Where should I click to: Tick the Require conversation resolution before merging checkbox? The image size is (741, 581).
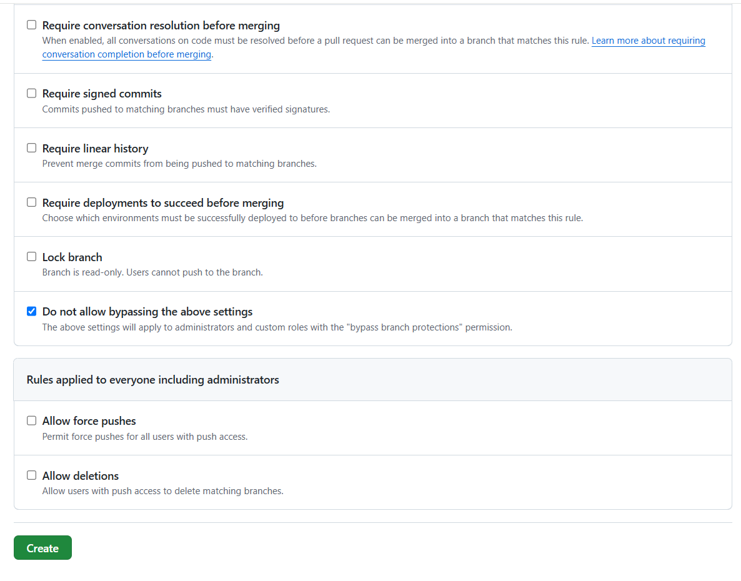[32, 25]
